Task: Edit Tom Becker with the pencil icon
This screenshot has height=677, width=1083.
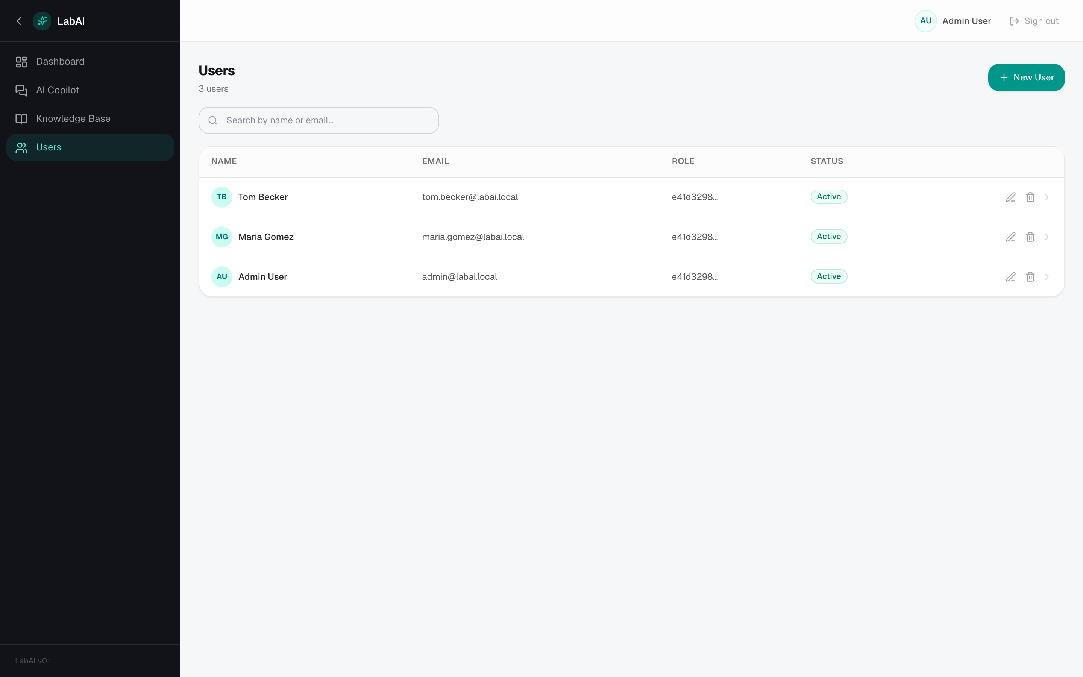Action: click(1010, 197)
